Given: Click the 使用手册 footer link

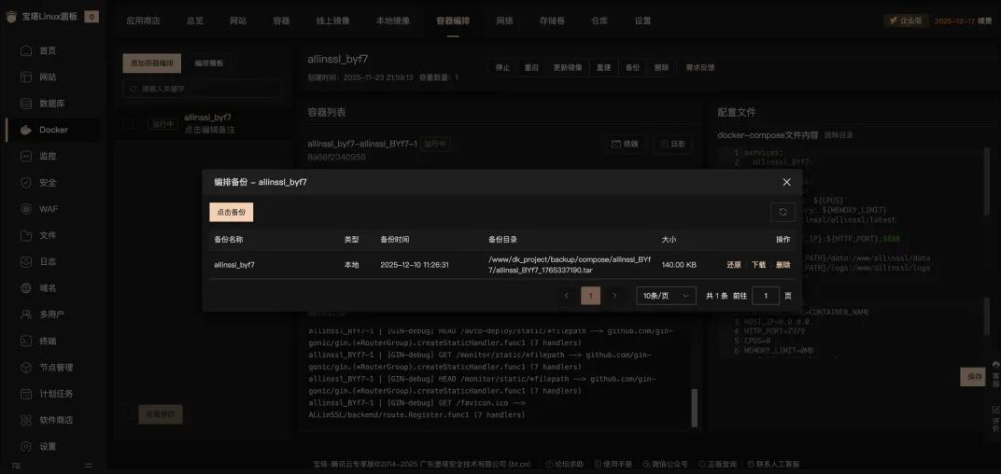Looking at the screenshot, I should [613, 464].
